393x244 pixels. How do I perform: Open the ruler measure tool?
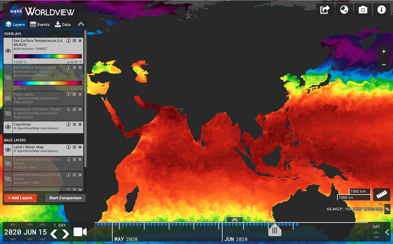pos(382,194)
